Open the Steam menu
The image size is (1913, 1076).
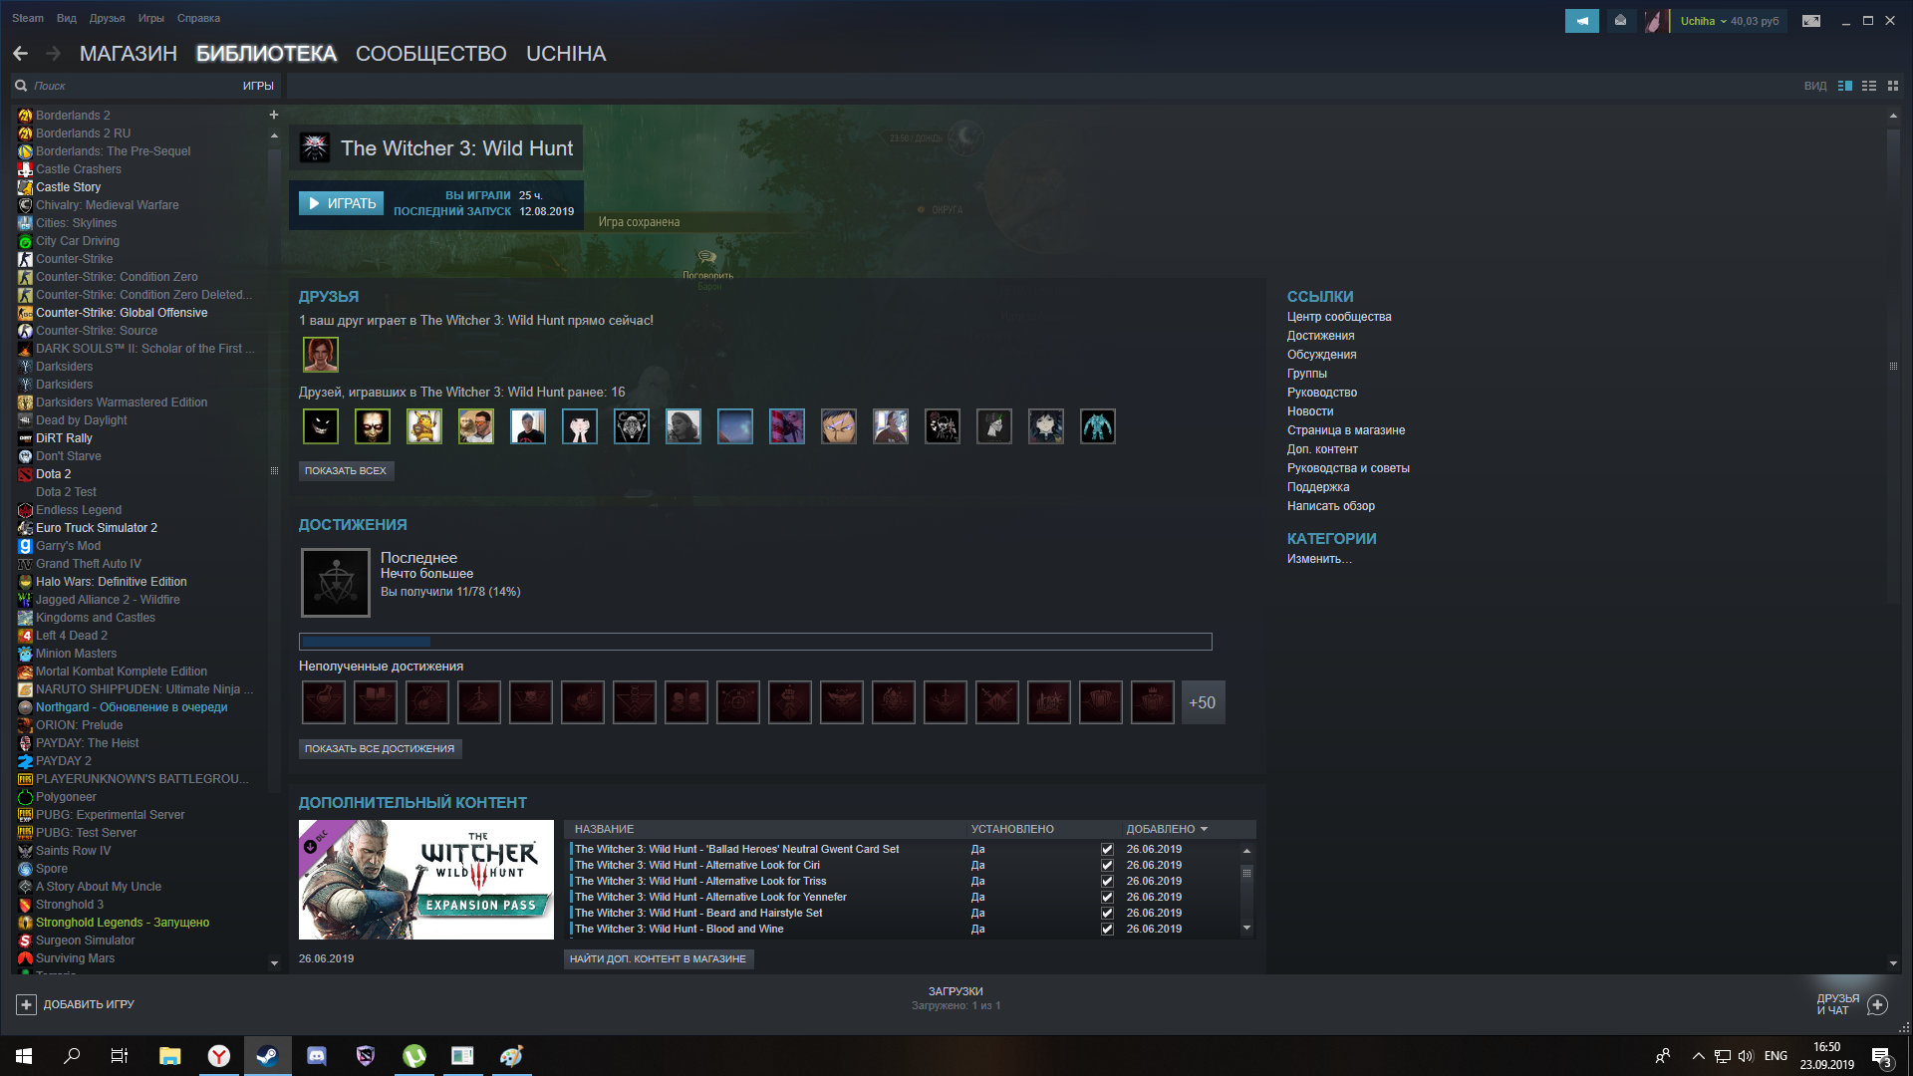(28, 18)
